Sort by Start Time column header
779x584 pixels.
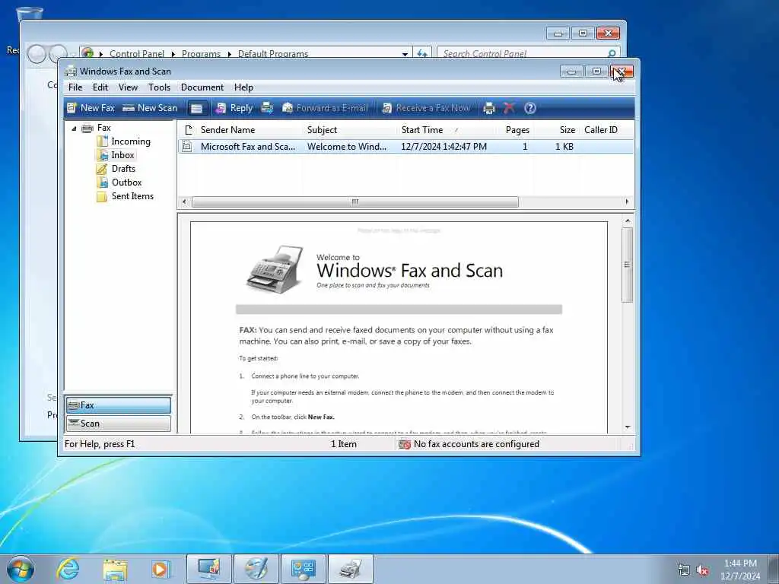click(449, 130)
